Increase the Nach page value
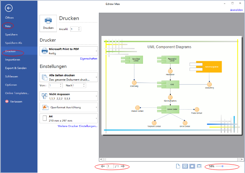The width and height of the screenshot is (245, 173). [84, 85]
